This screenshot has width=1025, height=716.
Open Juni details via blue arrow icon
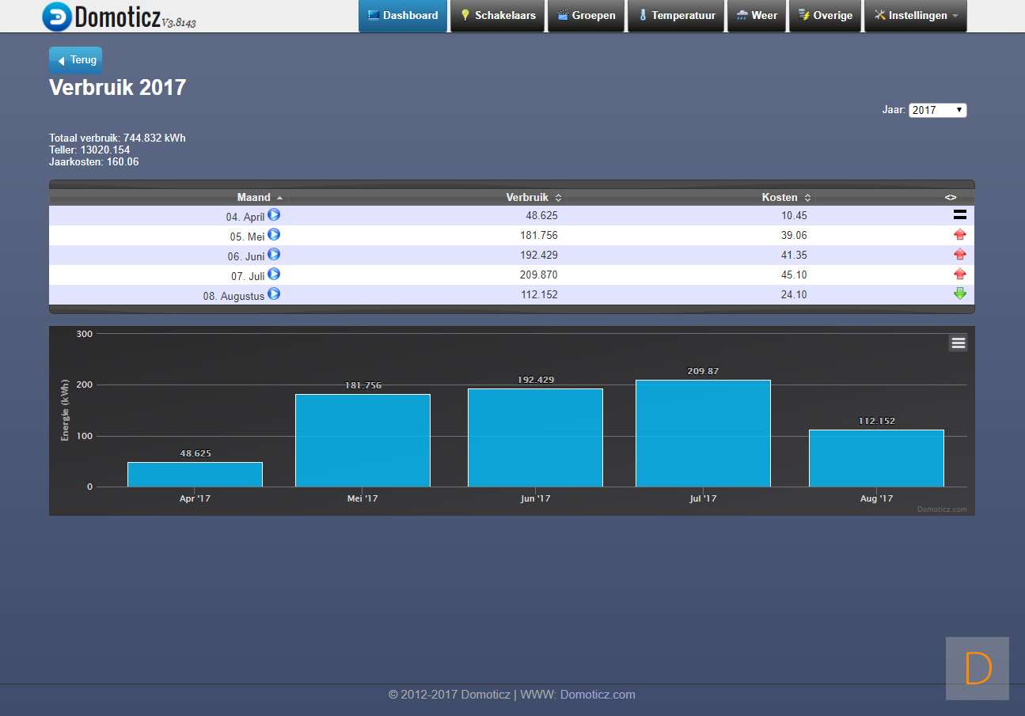(274, 255)
